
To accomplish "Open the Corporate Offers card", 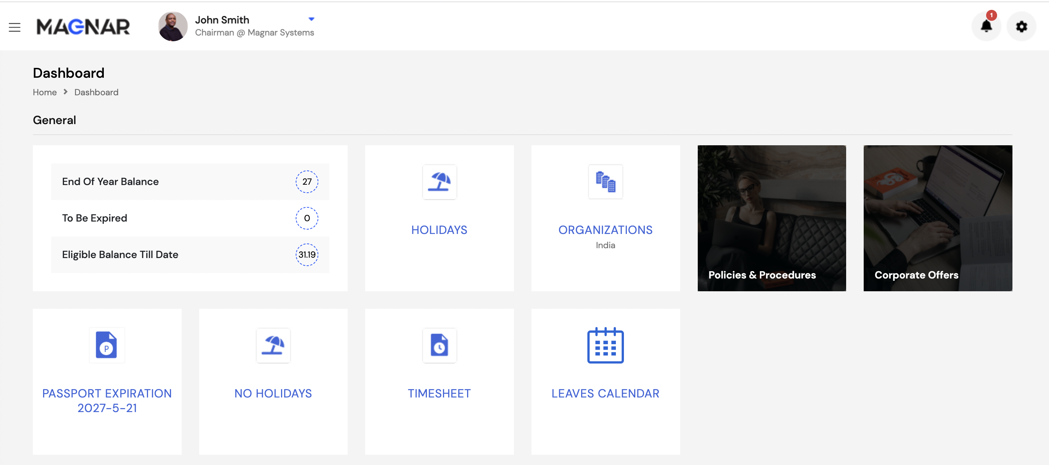I will [938, 218].
